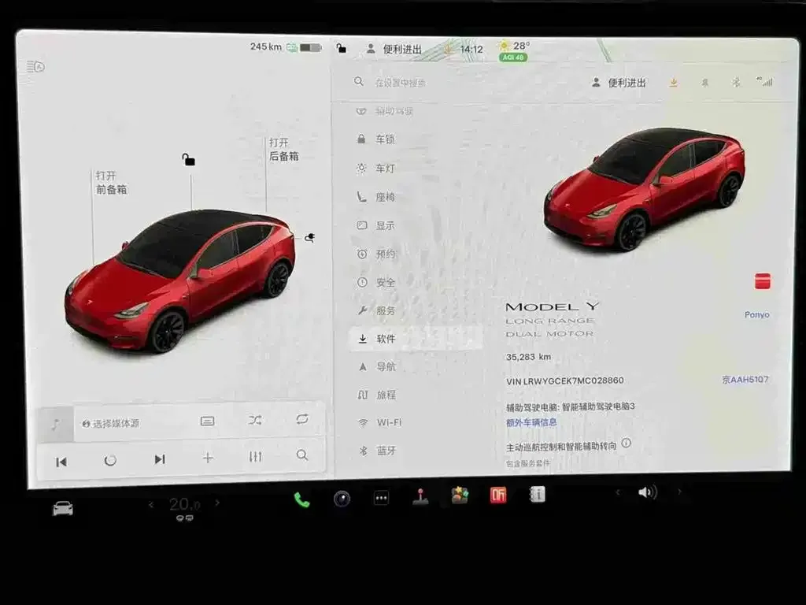Tap the VIN LRWYGCEK7MC028860 text
The width and height of the screenshot is (806, 605).
tap(564, 380)
